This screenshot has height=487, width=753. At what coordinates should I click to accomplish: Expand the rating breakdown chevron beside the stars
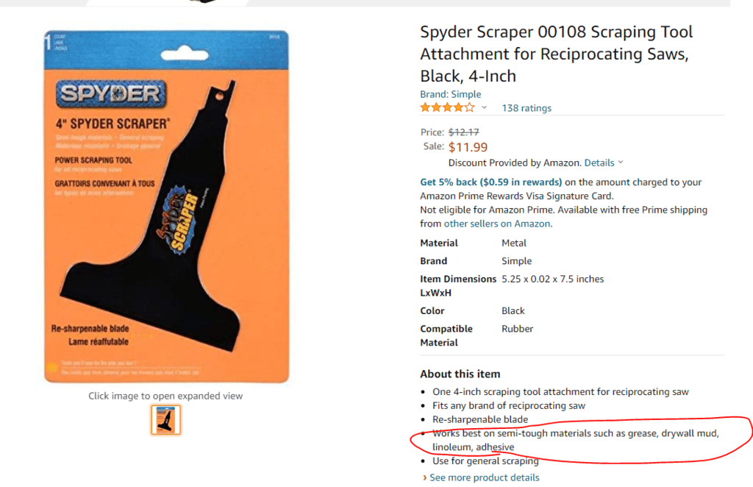pyautogui.click(x=484, y=108)
